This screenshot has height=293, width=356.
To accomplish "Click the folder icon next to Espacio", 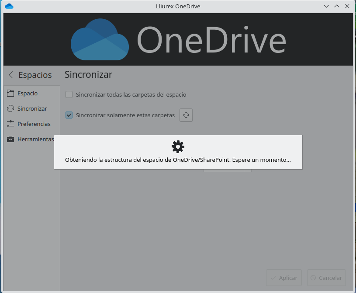I will [x=10, y=93].
